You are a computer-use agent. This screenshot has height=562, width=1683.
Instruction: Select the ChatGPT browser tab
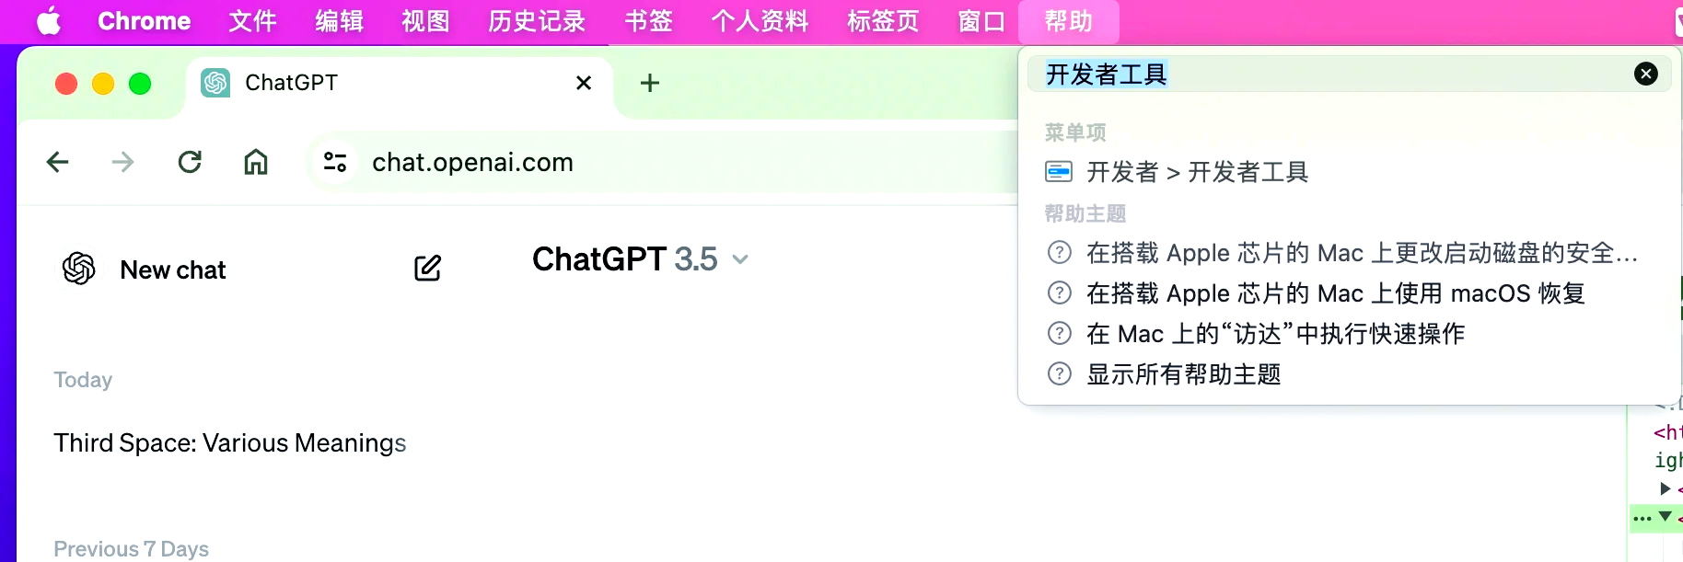click(x=400, y=84)
